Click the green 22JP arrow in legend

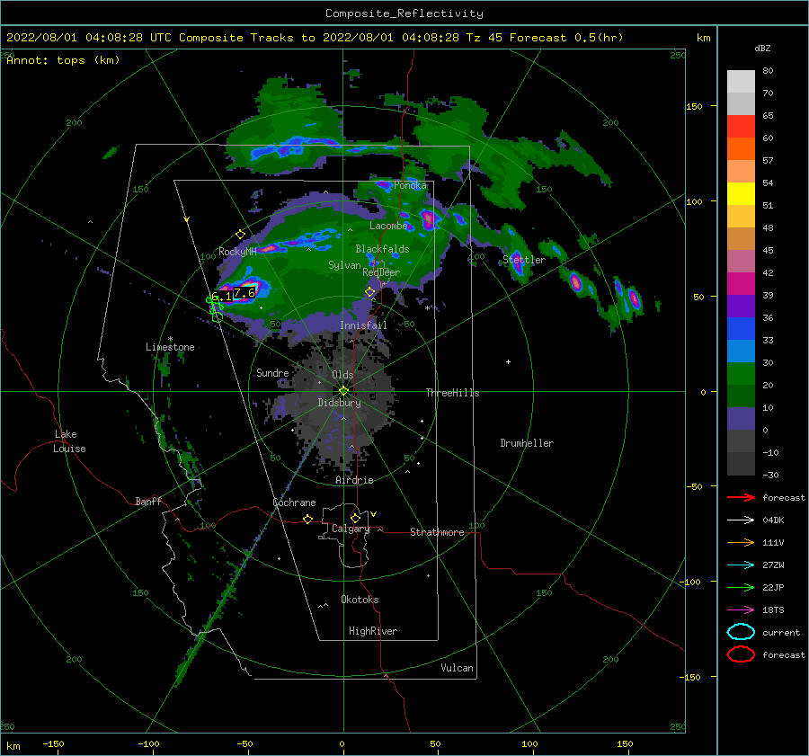(x=741, y=587)
